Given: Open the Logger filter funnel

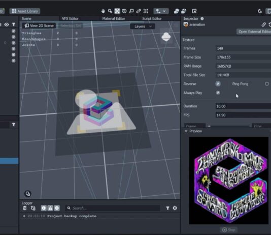Looking at the screenshot, I should click(x=167, y=208).
